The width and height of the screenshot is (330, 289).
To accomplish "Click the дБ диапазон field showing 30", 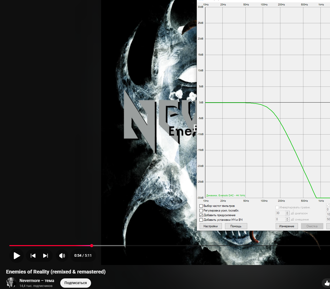I will [x=280, y=213].
